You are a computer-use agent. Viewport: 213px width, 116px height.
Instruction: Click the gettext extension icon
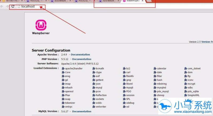[x=94, y=80]
